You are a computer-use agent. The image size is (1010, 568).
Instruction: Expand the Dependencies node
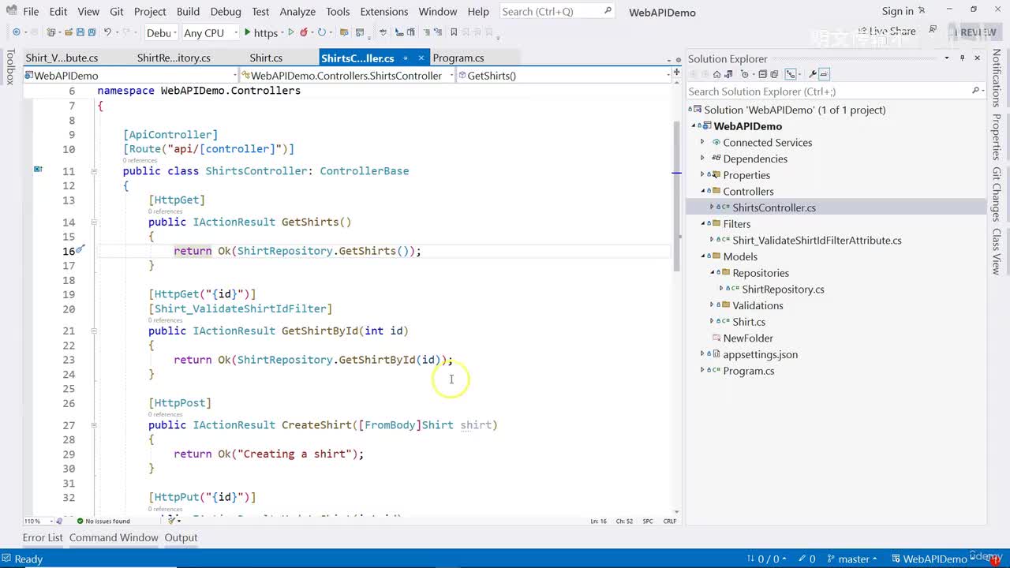tap(703, 159)
